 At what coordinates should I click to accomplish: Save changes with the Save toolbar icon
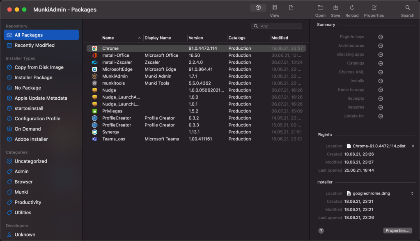pos(335,7)
